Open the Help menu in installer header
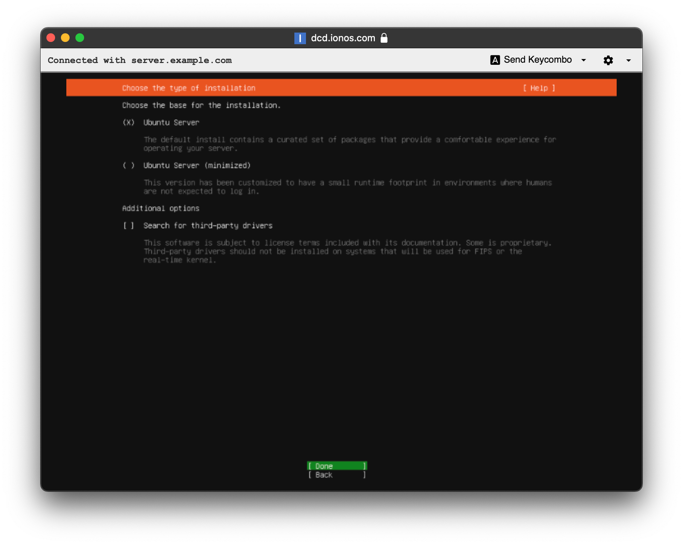The height and width of the screenshot is (545, 683). point(539,88)
